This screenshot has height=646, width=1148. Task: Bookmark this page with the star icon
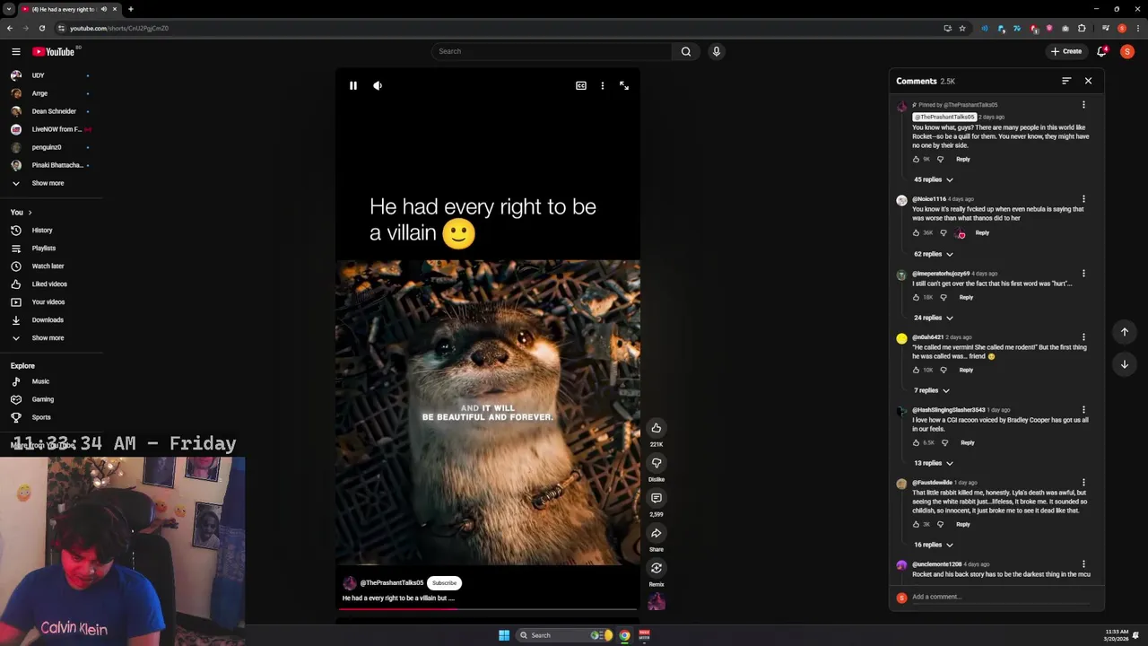coord(962,28)
